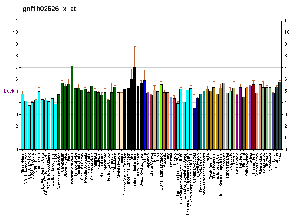Click the 11 tick on left y-axis
This screenshot has height=218, width=302.
[x=15, y=21]
